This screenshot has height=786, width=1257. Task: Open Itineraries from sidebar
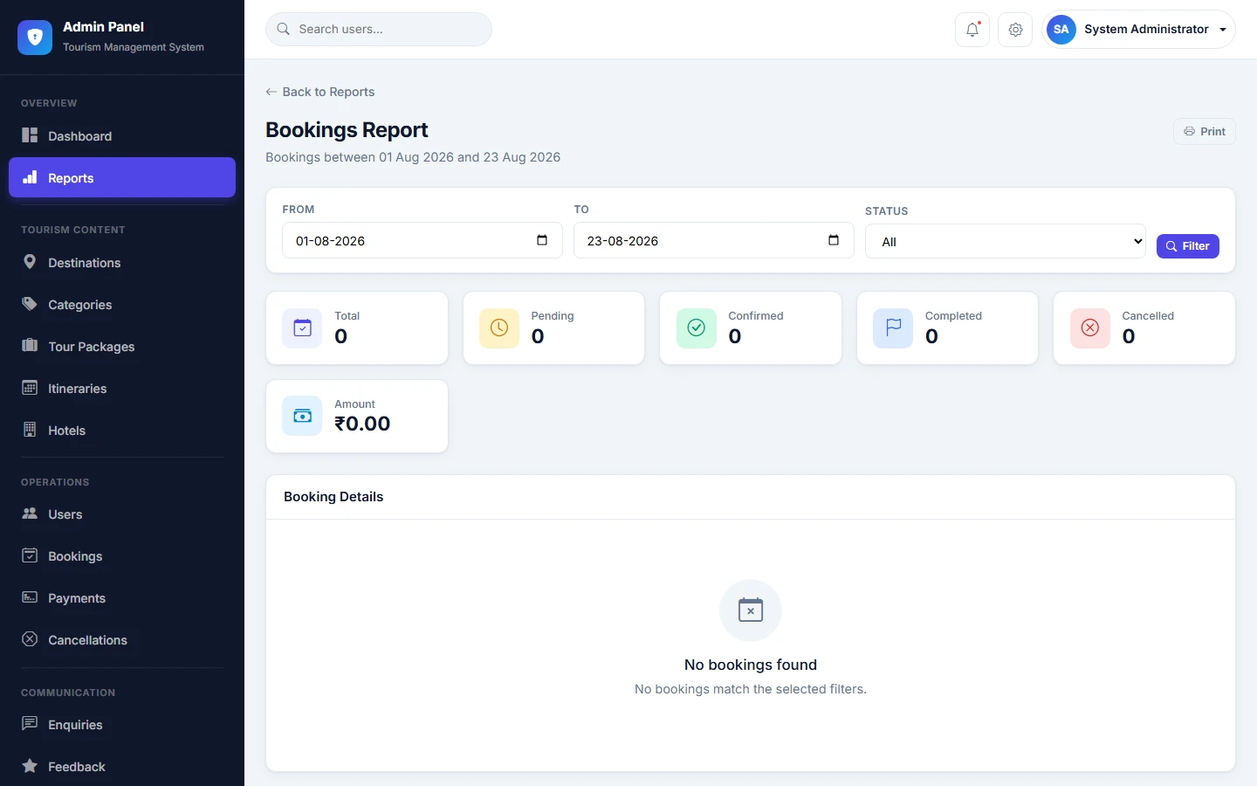(122, 389)
